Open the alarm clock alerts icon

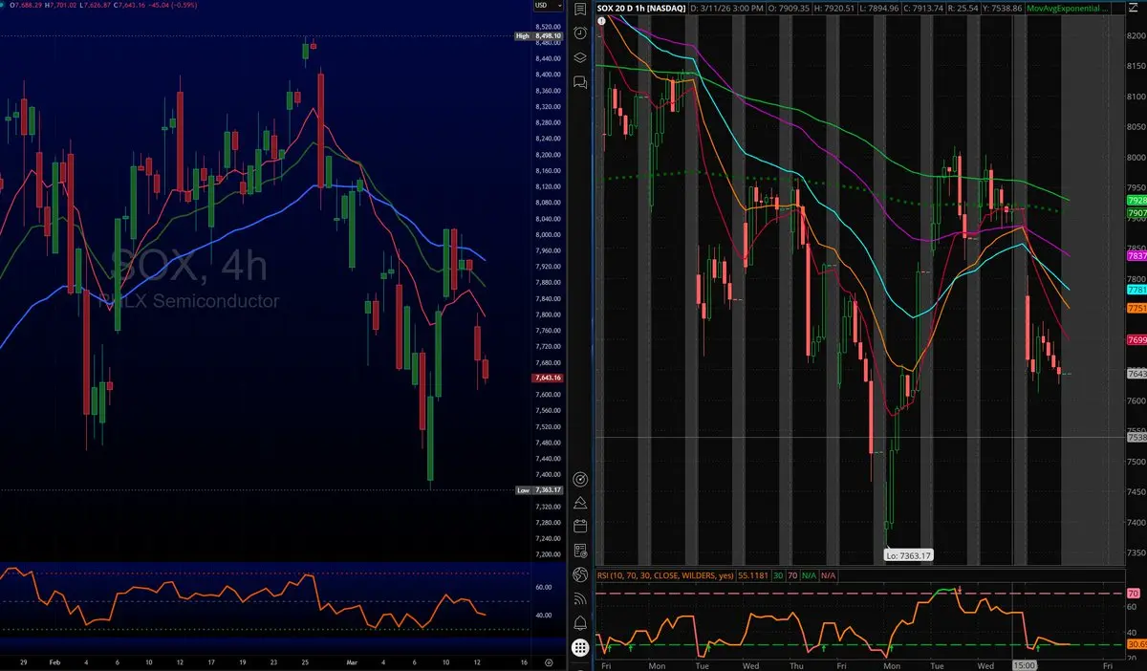pyautogui.click(x=579, y=33)
